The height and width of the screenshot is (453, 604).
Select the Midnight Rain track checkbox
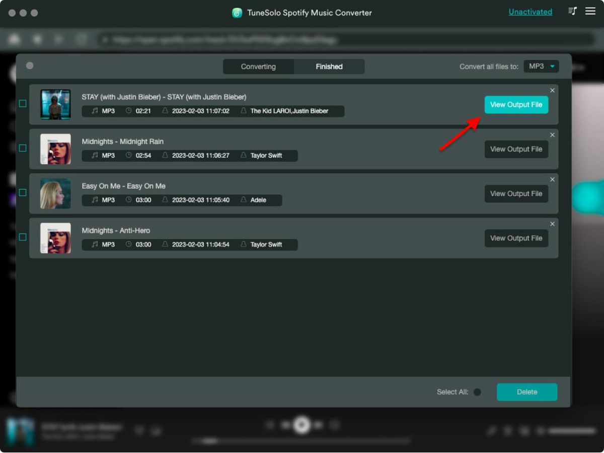23,148
